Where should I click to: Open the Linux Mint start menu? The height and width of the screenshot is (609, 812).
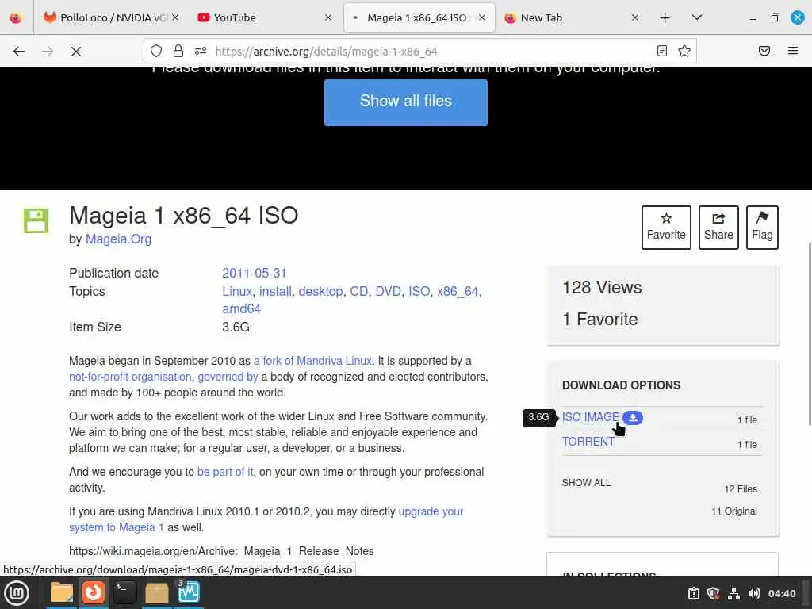[17, 593]
